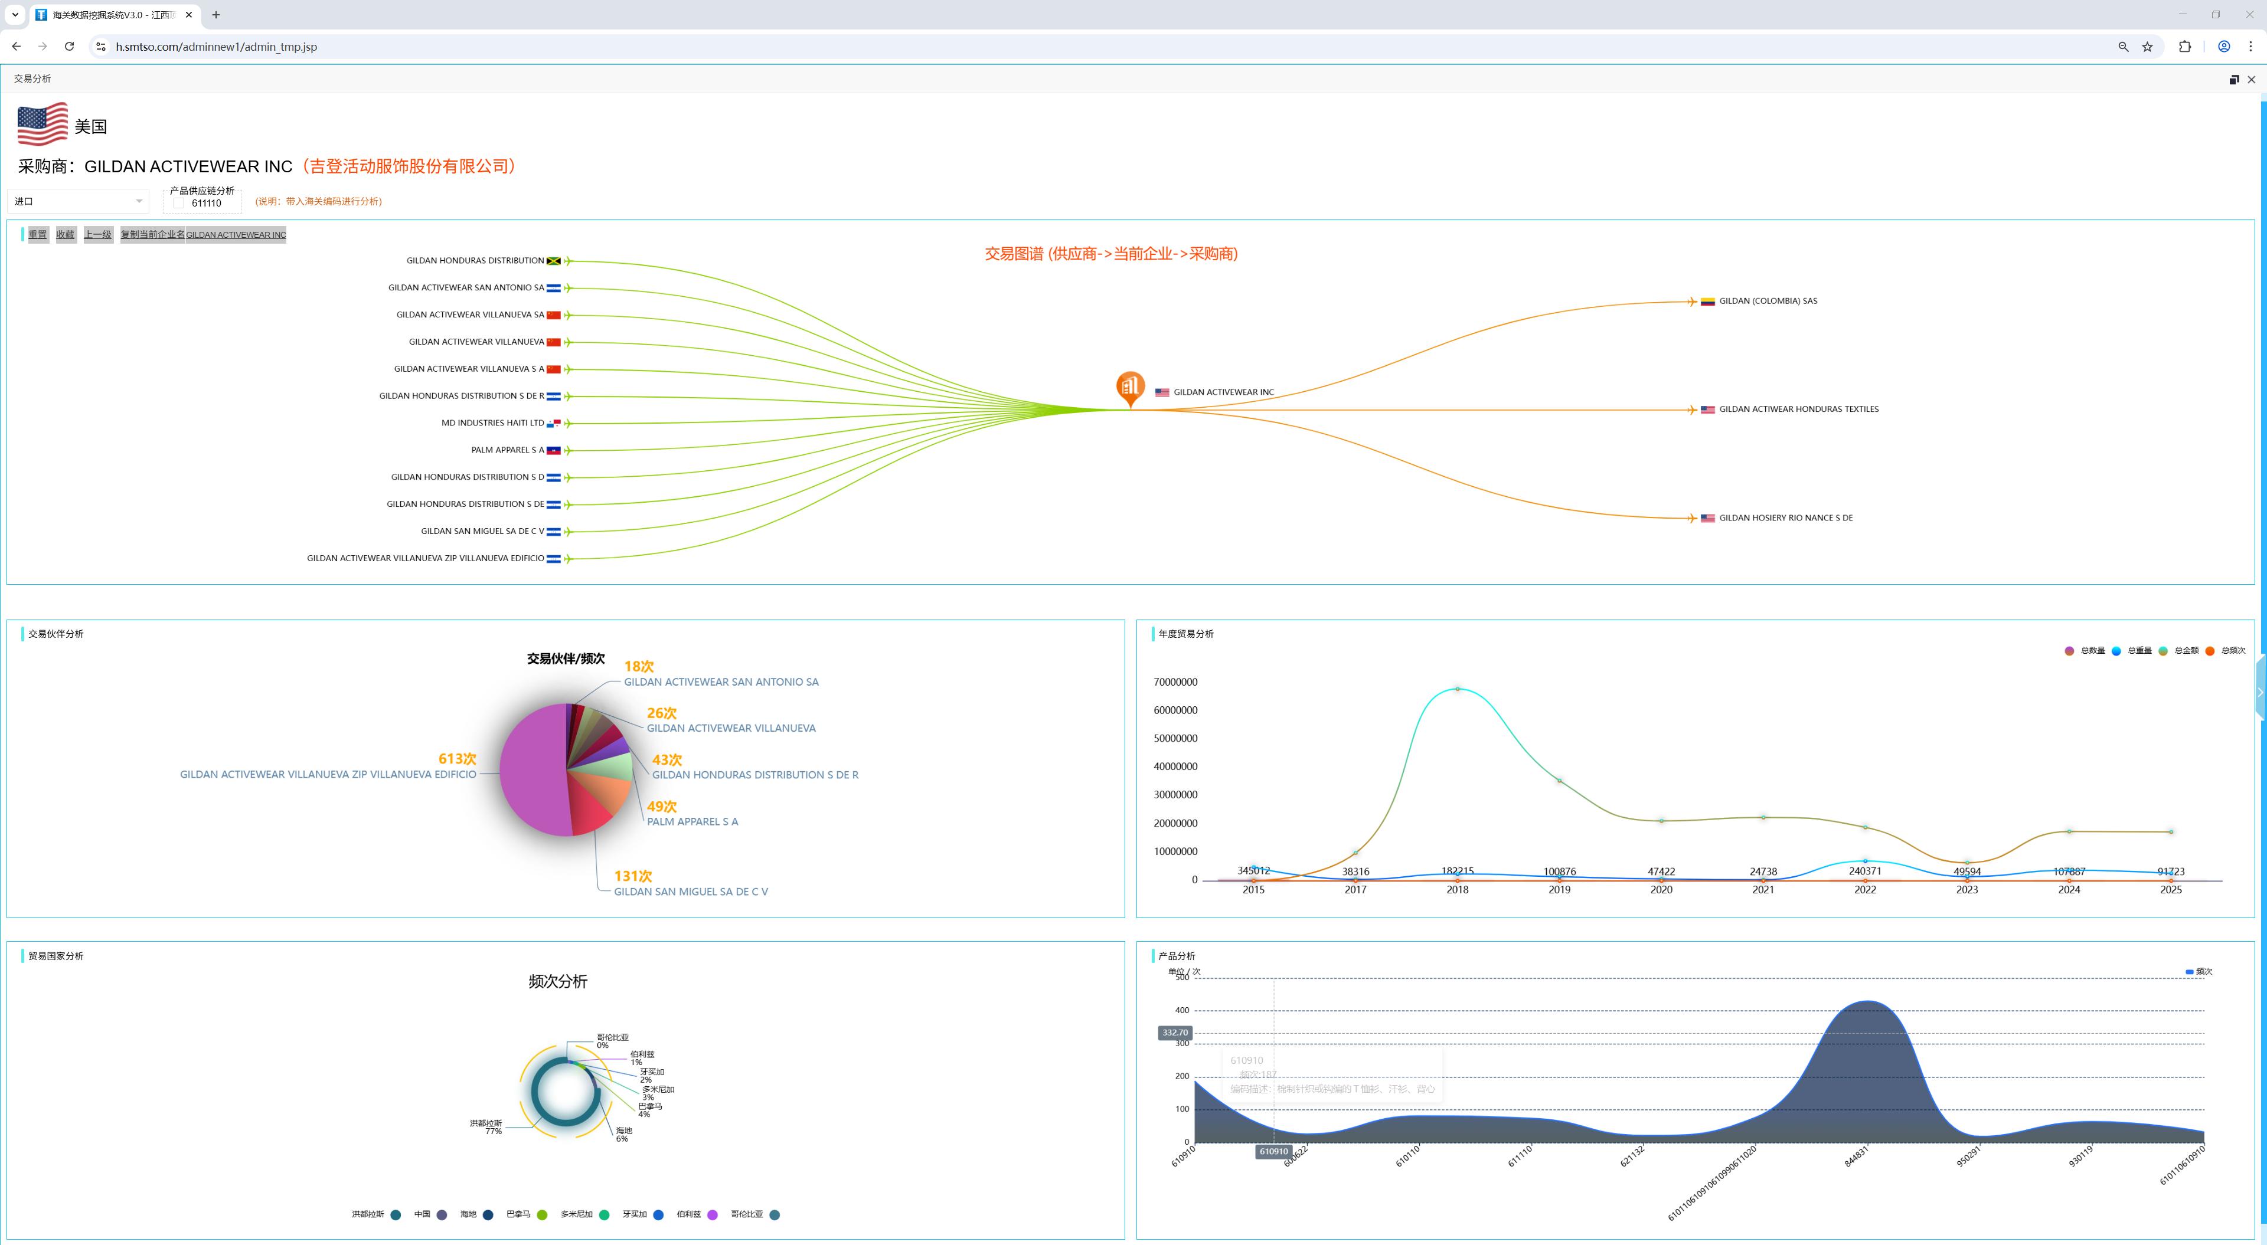Bookmark this page with the star icon

[x=2147, y=47]
